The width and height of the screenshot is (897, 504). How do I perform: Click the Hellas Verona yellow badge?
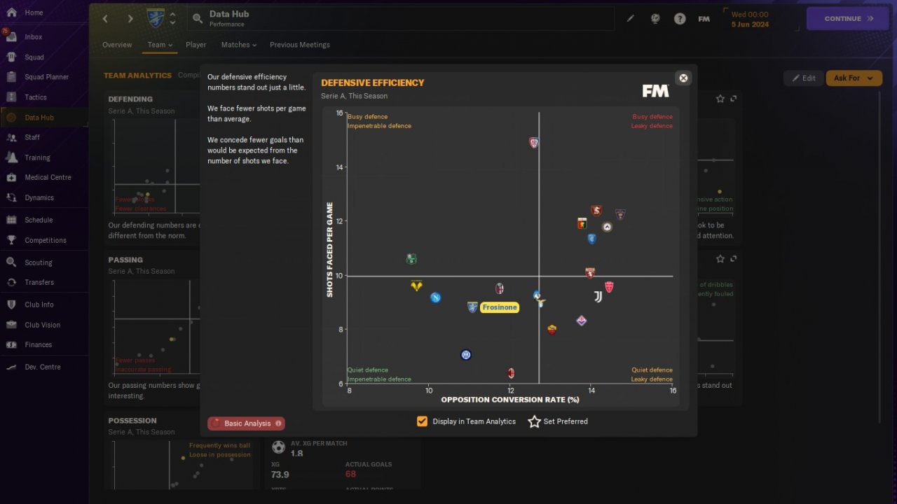pyautogui.click(x=416, y=286)
